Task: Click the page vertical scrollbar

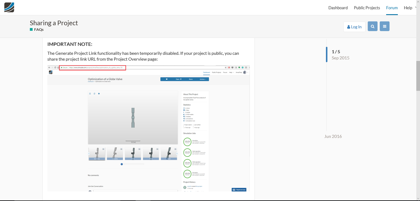Action: tap(418, 76)
